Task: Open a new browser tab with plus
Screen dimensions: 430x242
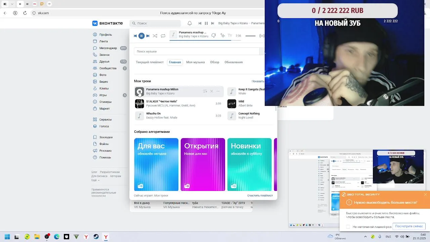Action: coord(49,4)
